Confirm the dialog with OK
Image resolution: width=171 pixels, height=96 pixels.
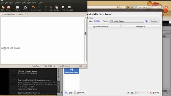[x=131, y=93]
